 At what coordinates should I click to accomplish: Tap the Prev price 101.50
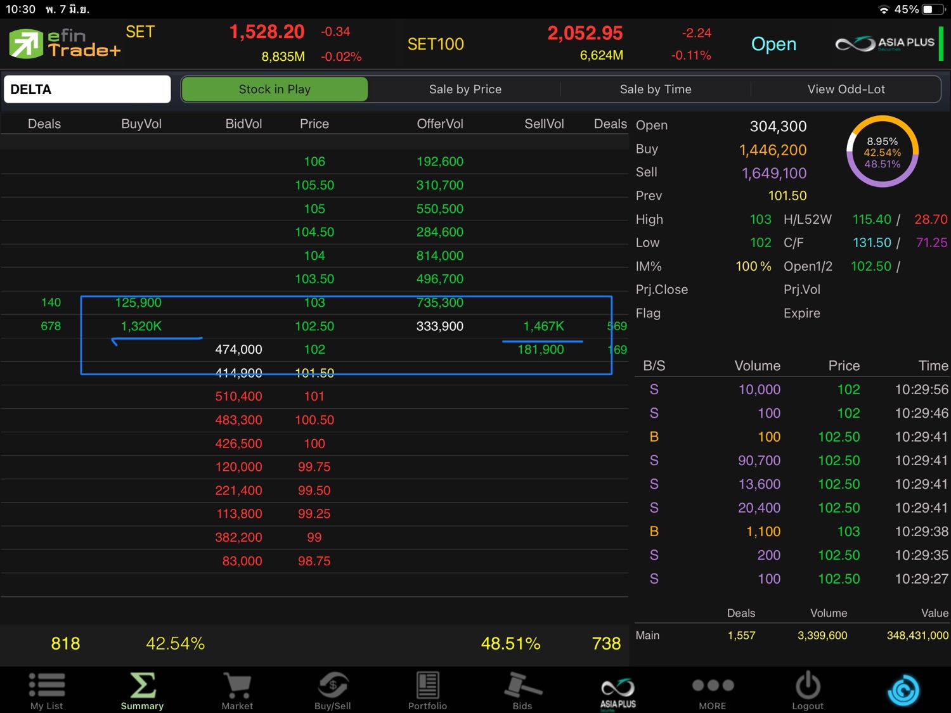point(787,196)
